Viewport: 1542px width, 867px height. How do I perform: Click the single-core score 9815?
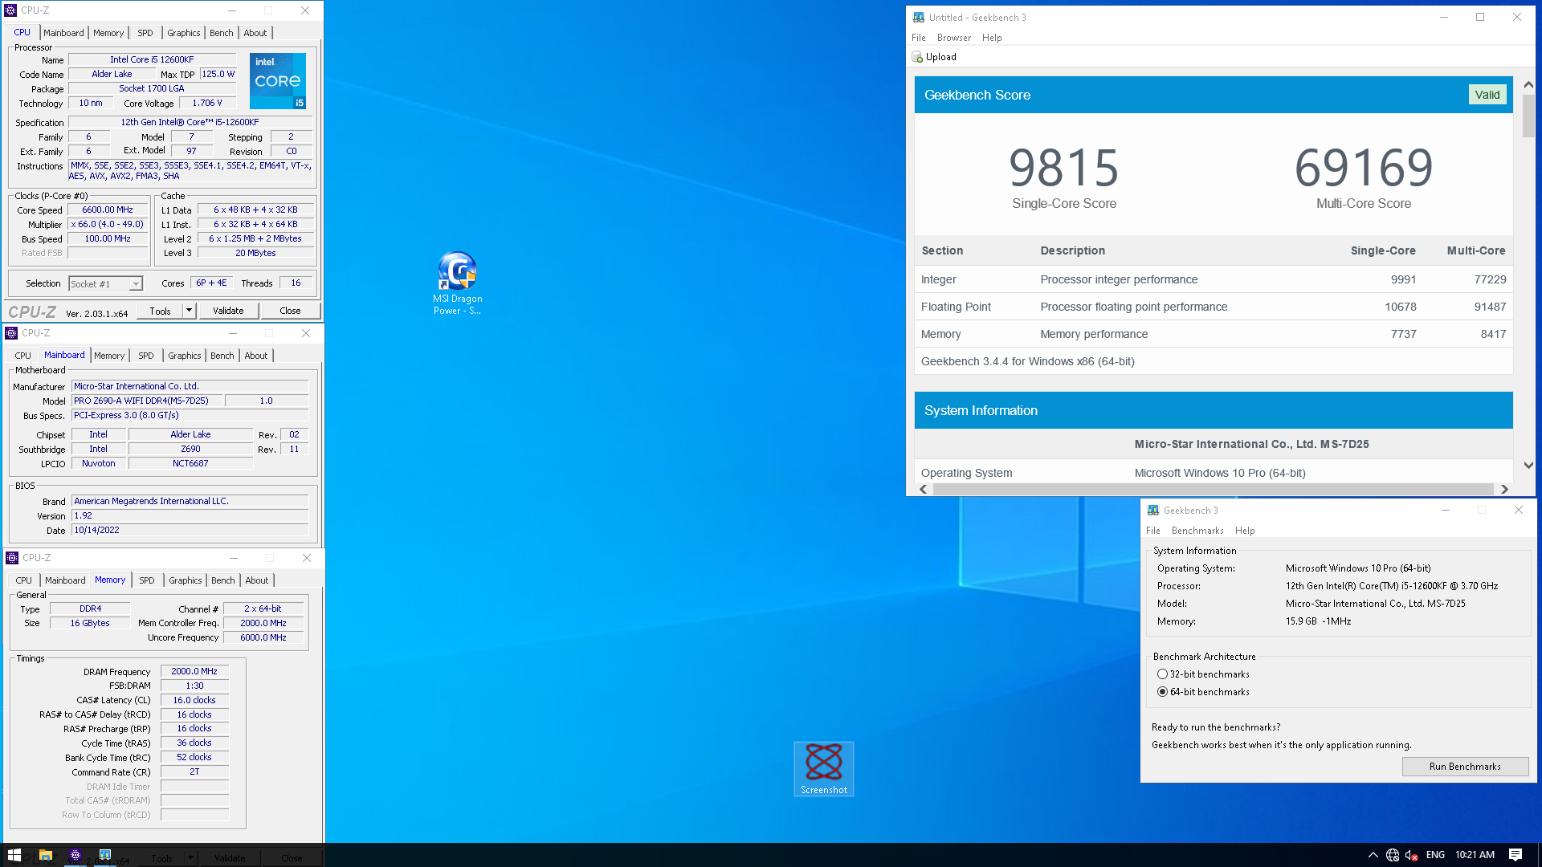coord(1064,168)
